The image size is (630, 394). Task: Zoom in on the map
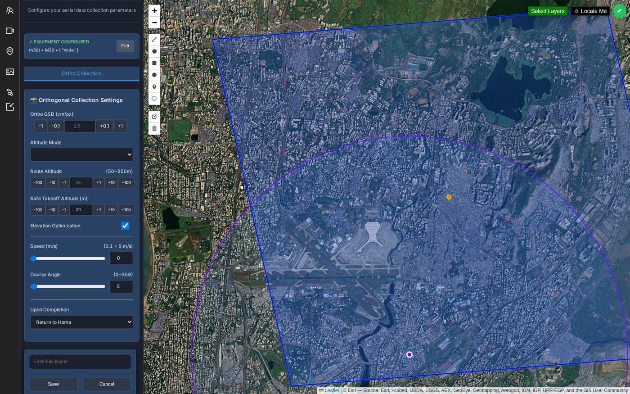click(154, 11)
